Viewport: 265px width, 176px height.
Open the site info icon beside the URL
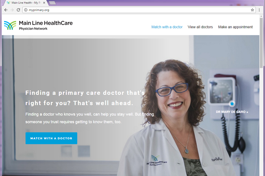26,10
